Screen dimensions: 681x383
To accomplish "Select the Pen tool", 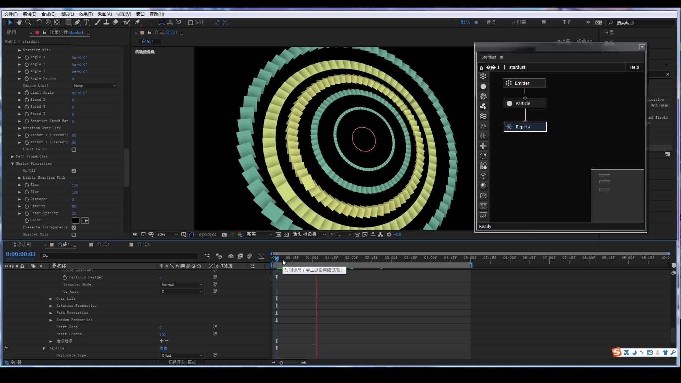I will [x=77, y=22].
